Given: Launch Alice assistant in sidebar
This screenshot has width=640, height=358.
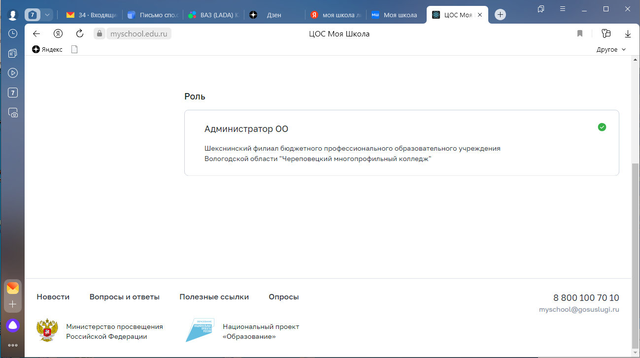Looking at the screenshot, I should click(13, 325).
